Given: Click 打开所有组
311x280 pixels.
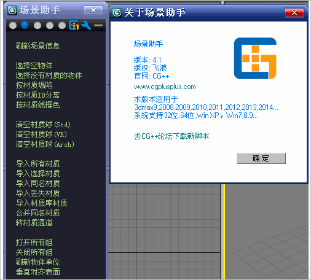Looking at the screenshot, I should (34, 243).
